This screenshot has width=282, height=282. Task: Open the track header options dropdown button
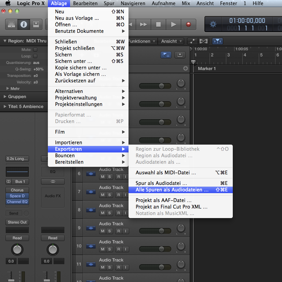click(x=180, y=55)
